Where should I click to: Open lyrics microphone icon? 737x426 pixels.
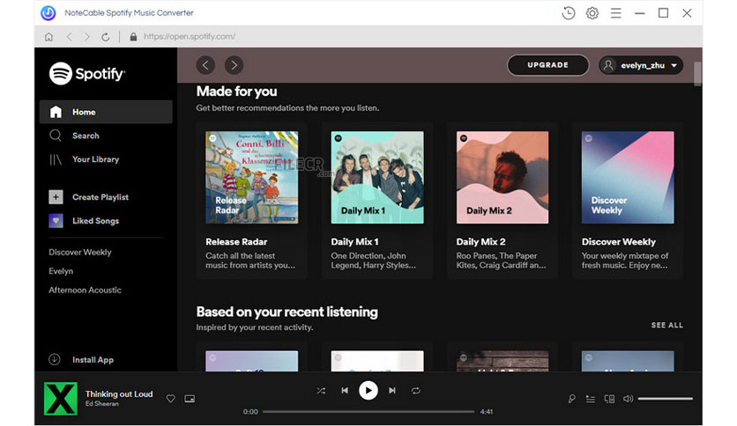571,399
